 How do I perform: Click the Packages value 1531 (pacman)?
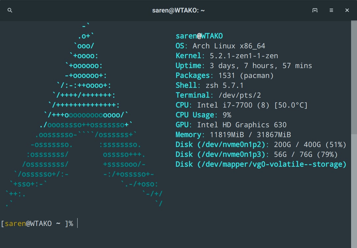coord(246,75)
